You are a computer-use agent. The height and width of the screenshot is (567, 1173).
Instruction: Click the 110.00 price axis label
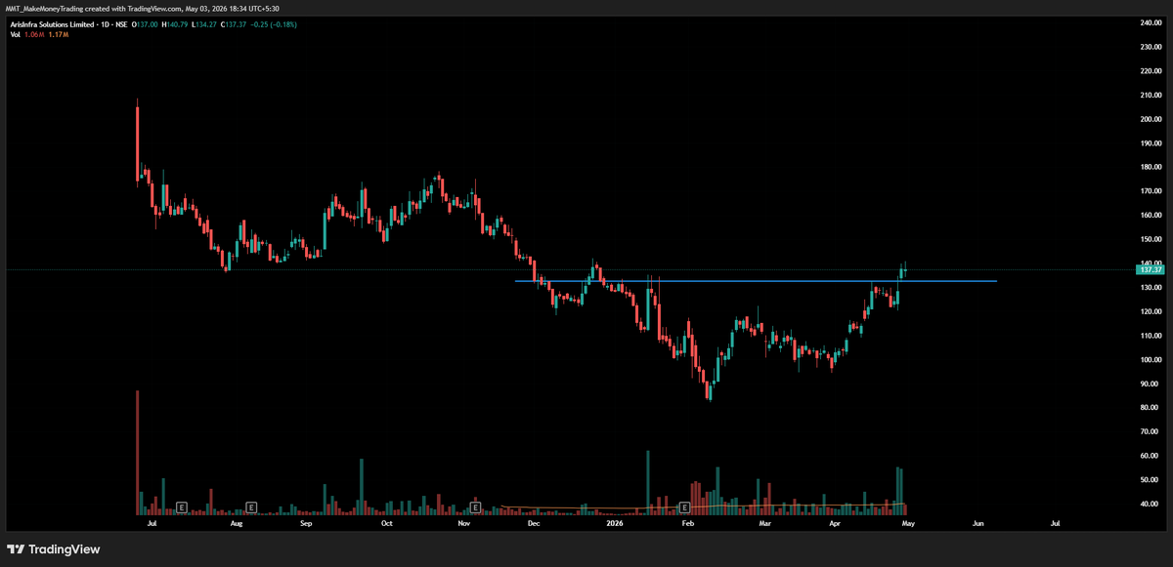(1150, 336)
